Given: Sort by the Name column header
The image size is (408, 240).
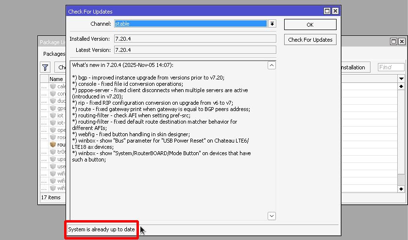Looking at the screenshot, I should [57, 79].
